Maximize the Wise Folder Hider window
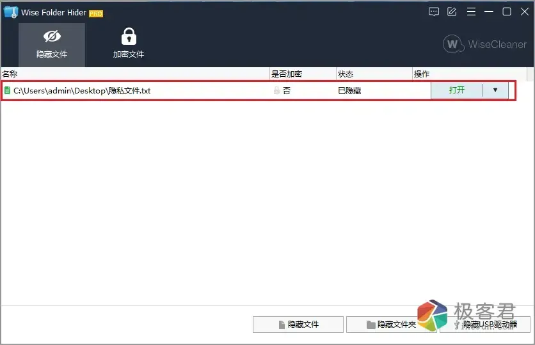The image size is (535, 345). [x=507, y=12]
